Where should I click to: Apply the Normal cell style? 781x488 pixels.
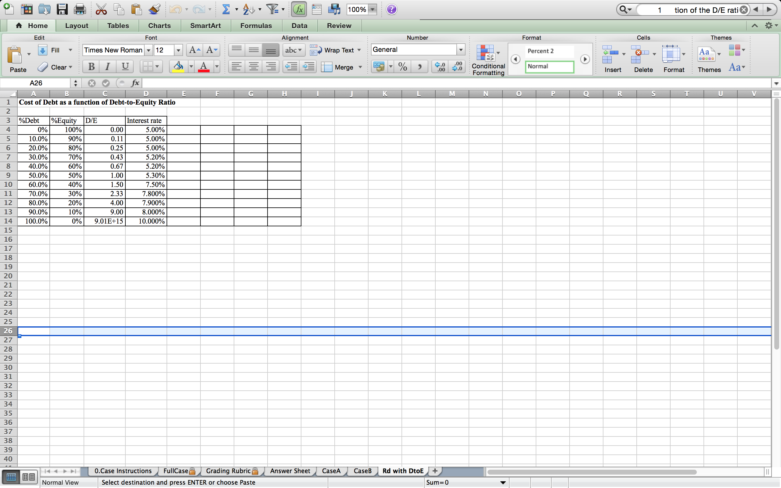click(x=550, y=66)
